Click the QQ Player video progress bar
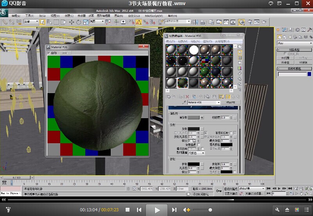Screen dimensions: 313x216 click(157, 200)
